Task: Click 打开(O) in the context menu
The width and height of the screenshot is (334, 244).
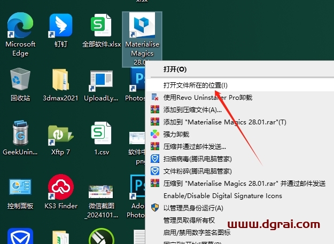Action: (239, 69)
